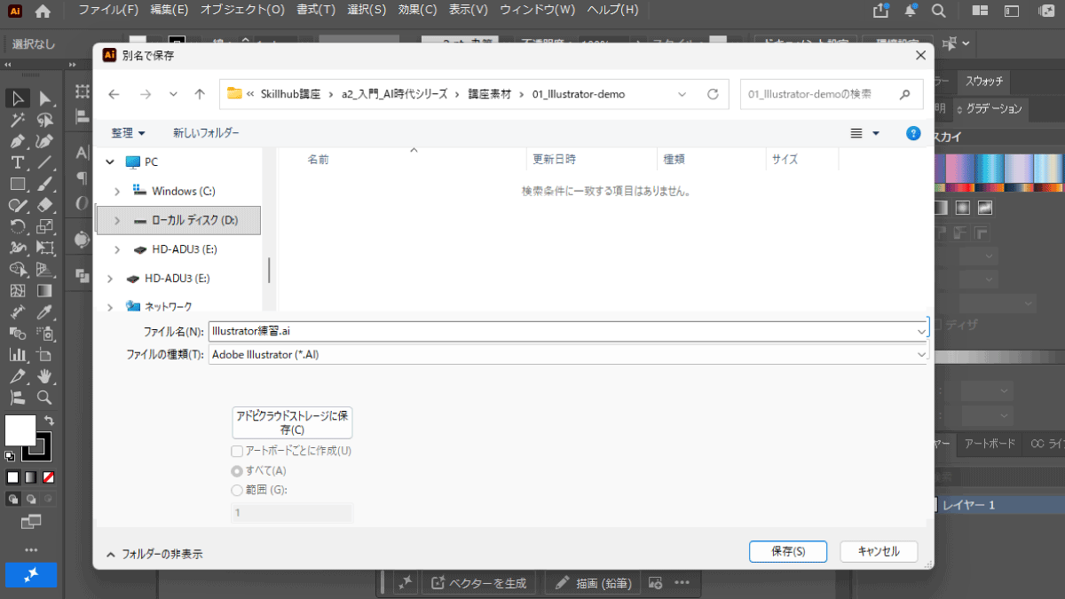Select the Line Segment tool
Viewport: 1065px width, 599px height.
(45, 162)
